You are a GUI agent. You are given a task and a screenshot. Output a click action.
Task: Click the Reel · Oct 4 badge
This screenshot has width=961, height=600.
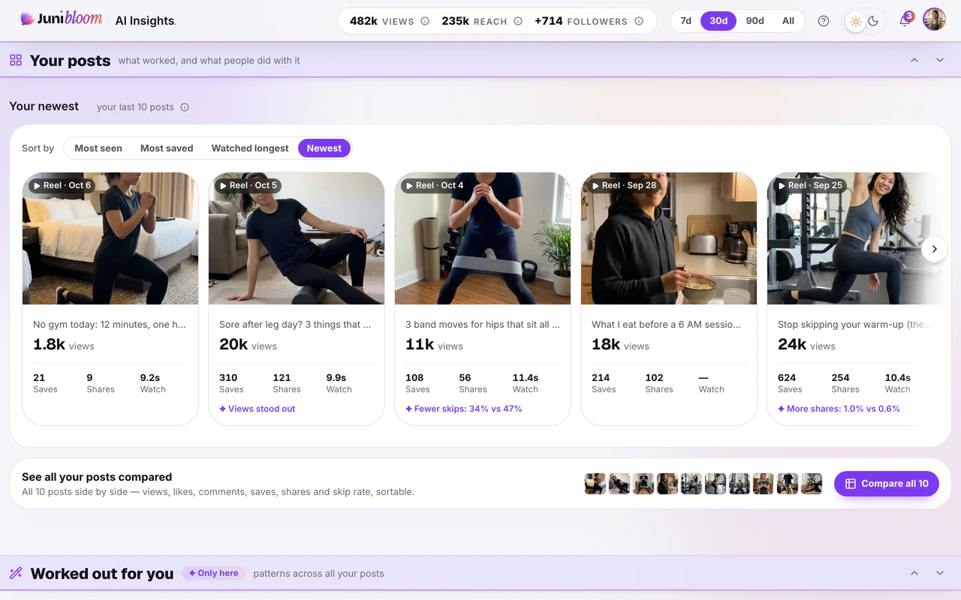(x=434, y=185)
